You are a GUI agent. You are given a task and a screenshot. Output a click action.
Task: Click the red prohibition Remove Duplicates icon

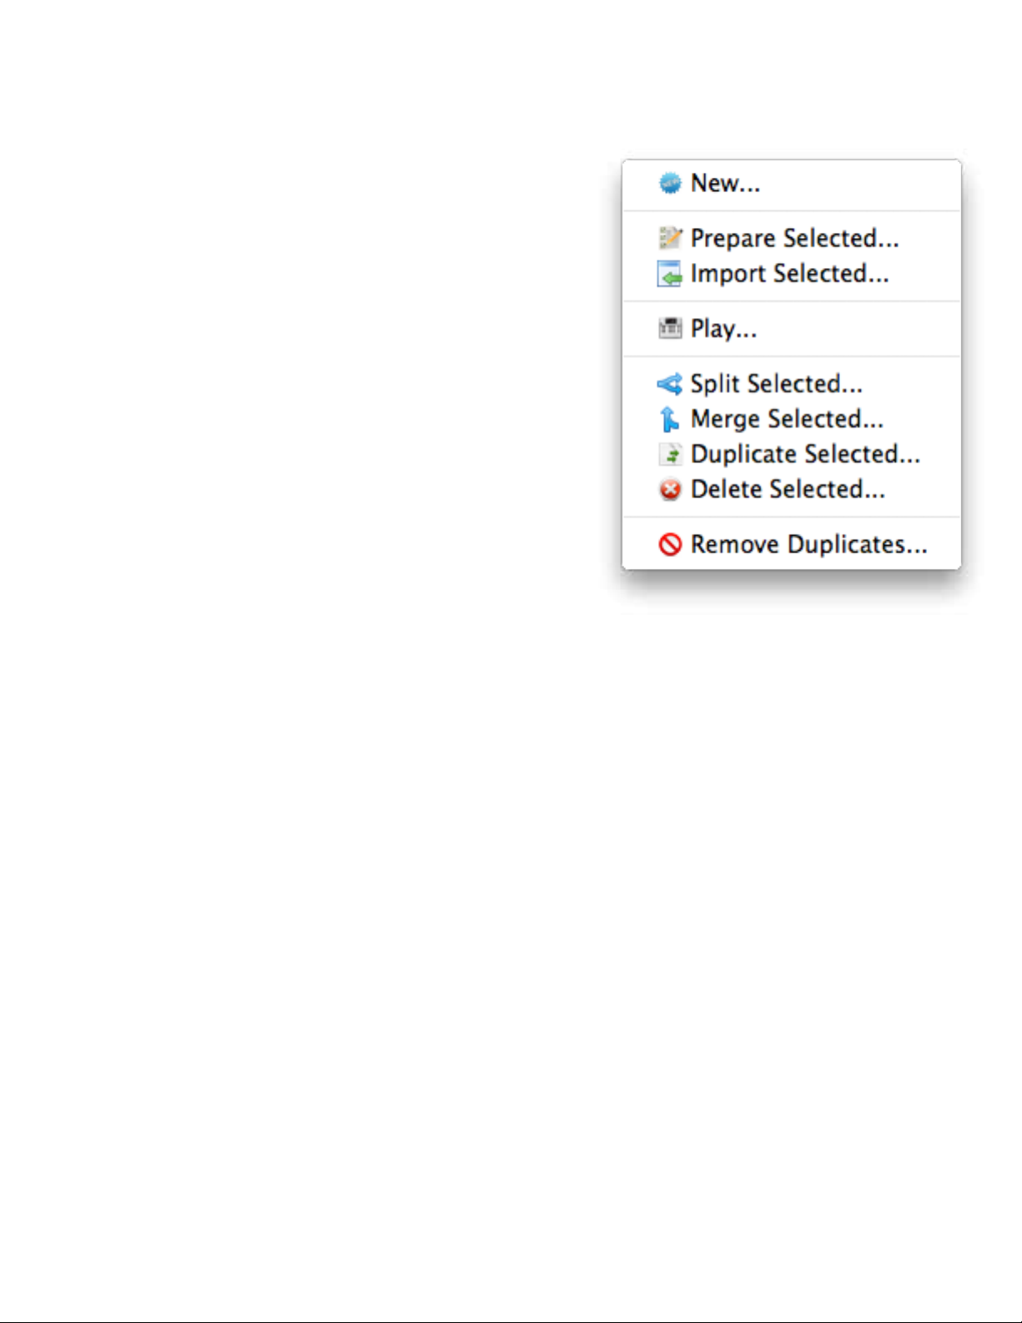click(x=670, y=544)
